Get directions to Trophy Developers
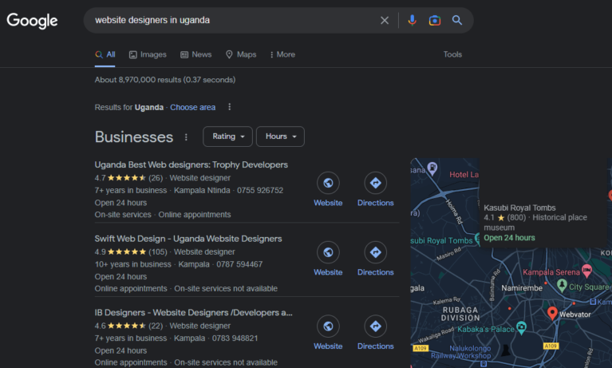 pos(376,183)
